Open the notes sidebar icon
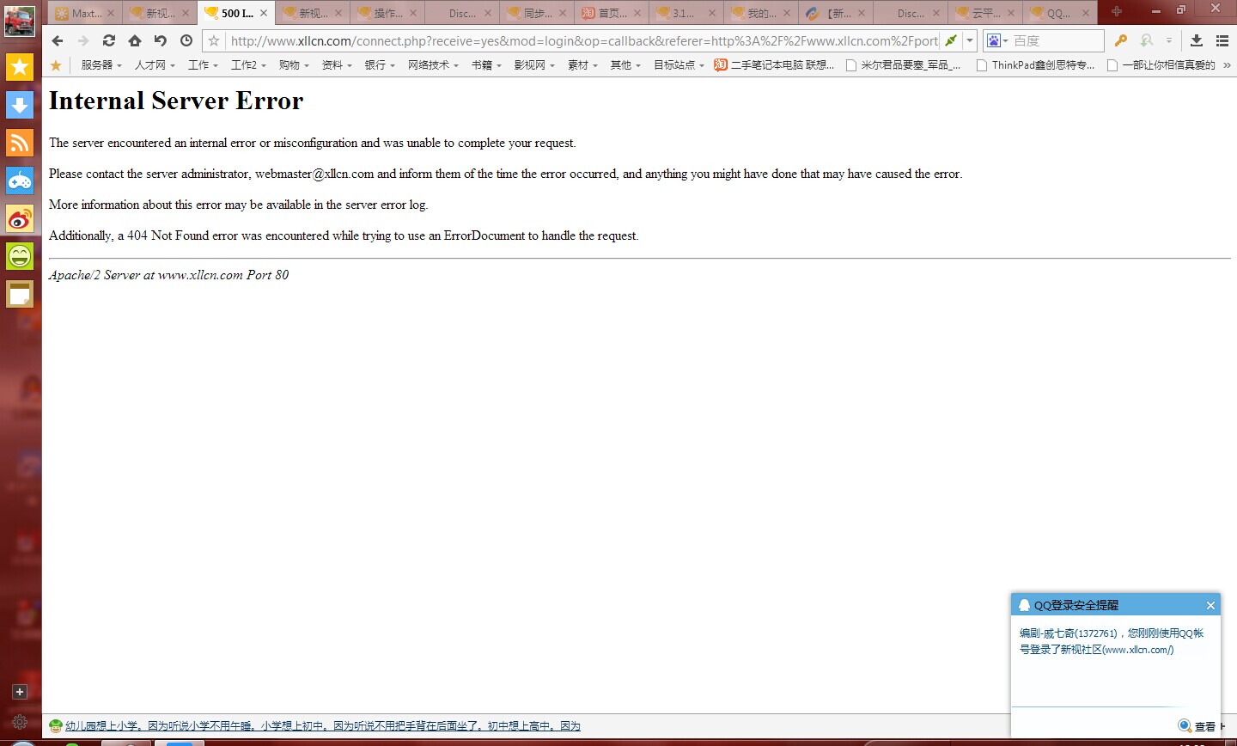Viewport: 1237px width, 746px height. point(20,294)
